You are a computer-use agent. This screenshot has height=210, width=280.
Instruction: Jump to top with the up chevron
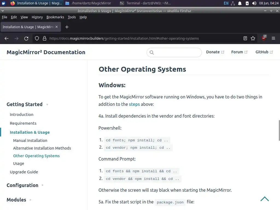pyautogui.click(x=265, y=199)
